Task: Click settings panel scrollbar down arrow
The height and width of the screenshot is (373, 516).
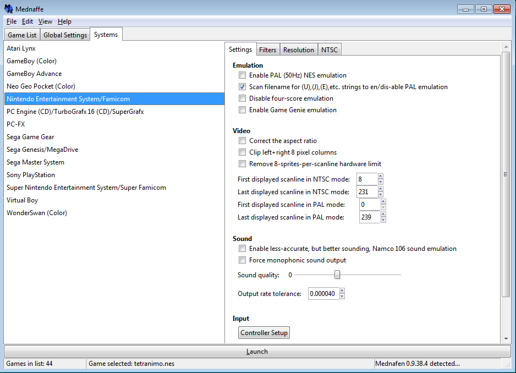Action: 506,339
